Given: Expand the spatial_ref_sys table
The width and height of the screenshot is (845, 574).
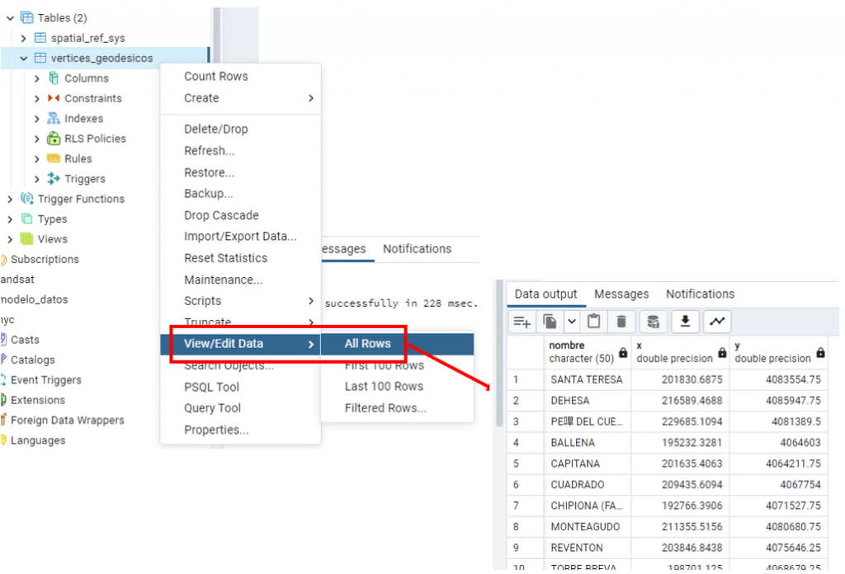Looking at the screenshot, I should click(x=21, y=37).
